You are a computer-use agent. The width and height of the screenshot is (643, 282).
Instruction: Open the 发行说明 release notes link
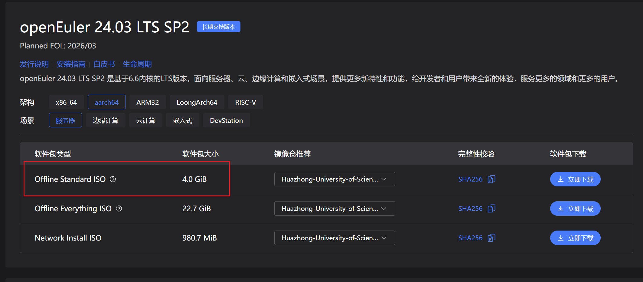pyautogui.click(x=34, y=64)
